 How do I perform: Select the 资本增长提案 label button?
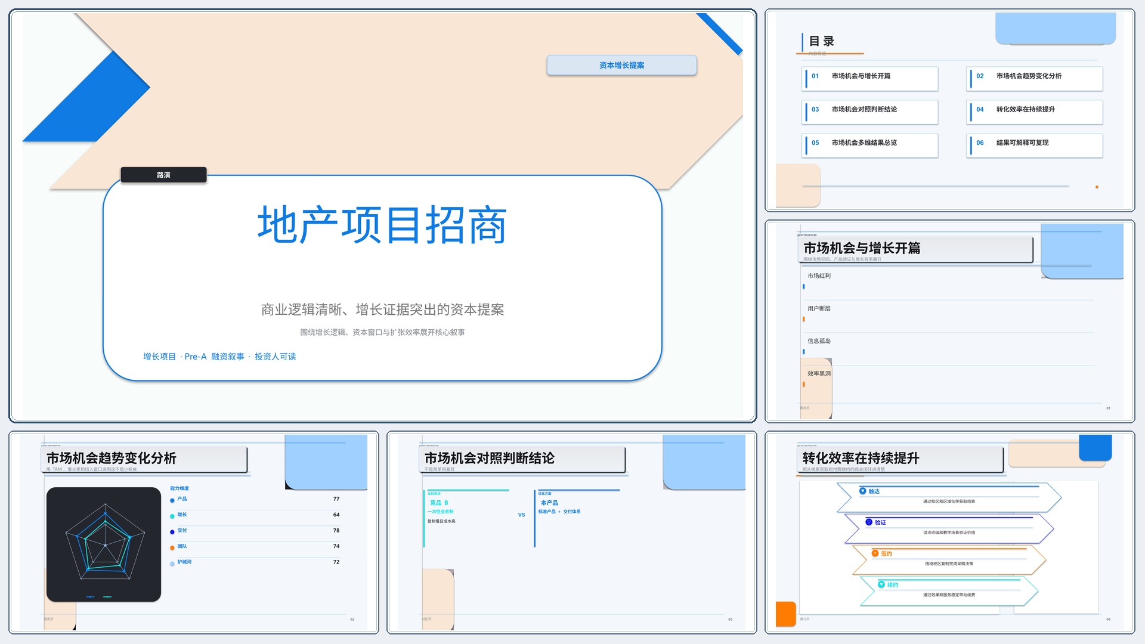tap(621, 65)
